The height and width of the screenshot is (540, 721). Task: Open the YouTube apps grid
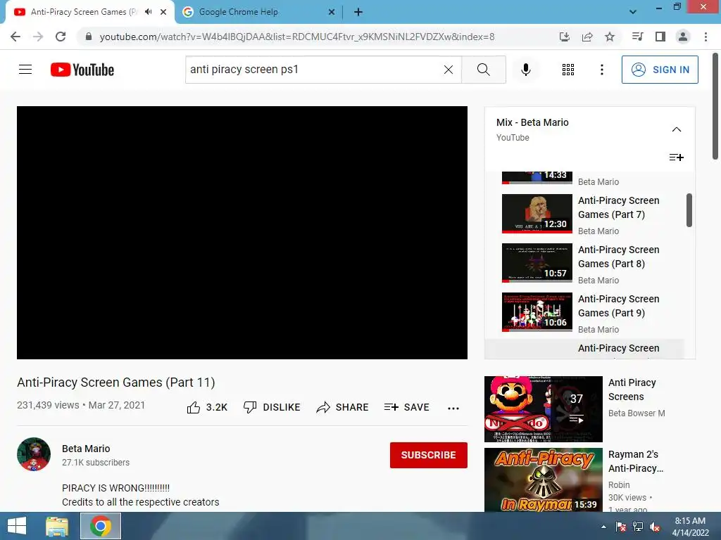click(x=568, y=70)
